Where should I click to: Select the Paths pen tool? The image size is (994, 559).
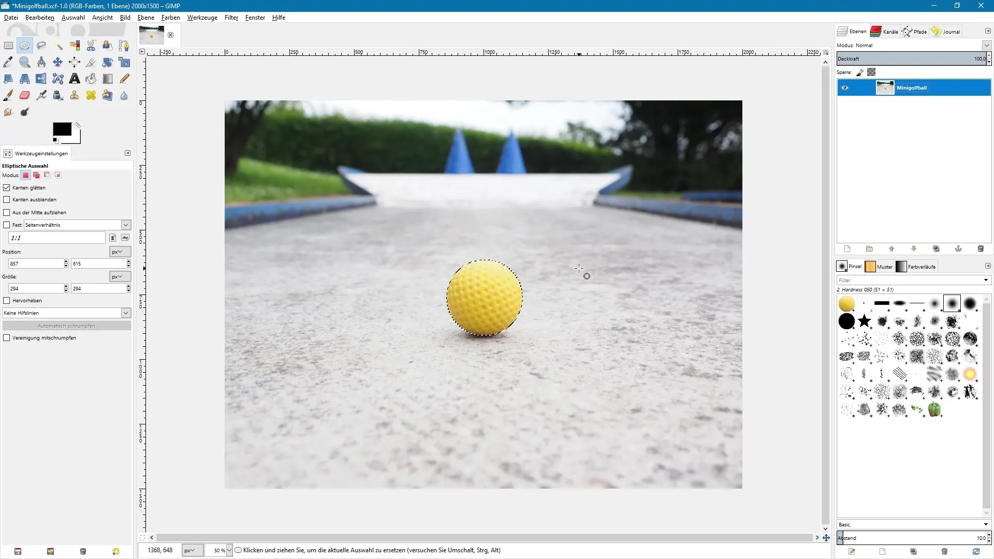pos(124,46)
